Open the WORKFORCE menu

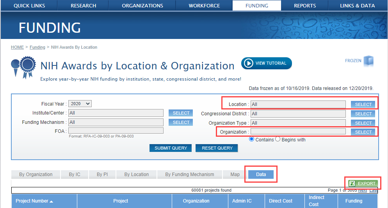(x=204, y=5)
